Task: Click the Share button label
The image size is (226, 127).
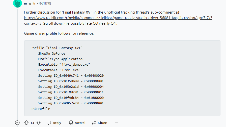Action: (102, 123)
